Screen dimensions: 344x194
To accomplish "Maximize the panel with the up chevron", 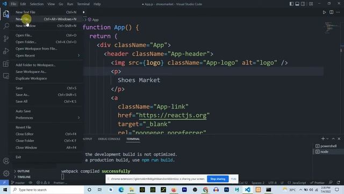I will coord(333,139).
